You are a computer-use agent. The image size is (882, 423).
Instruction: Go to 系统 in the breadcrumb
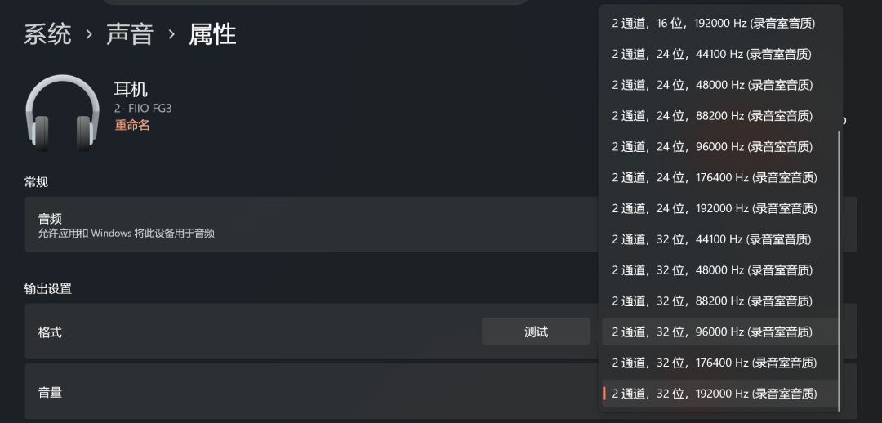point(48,35)
